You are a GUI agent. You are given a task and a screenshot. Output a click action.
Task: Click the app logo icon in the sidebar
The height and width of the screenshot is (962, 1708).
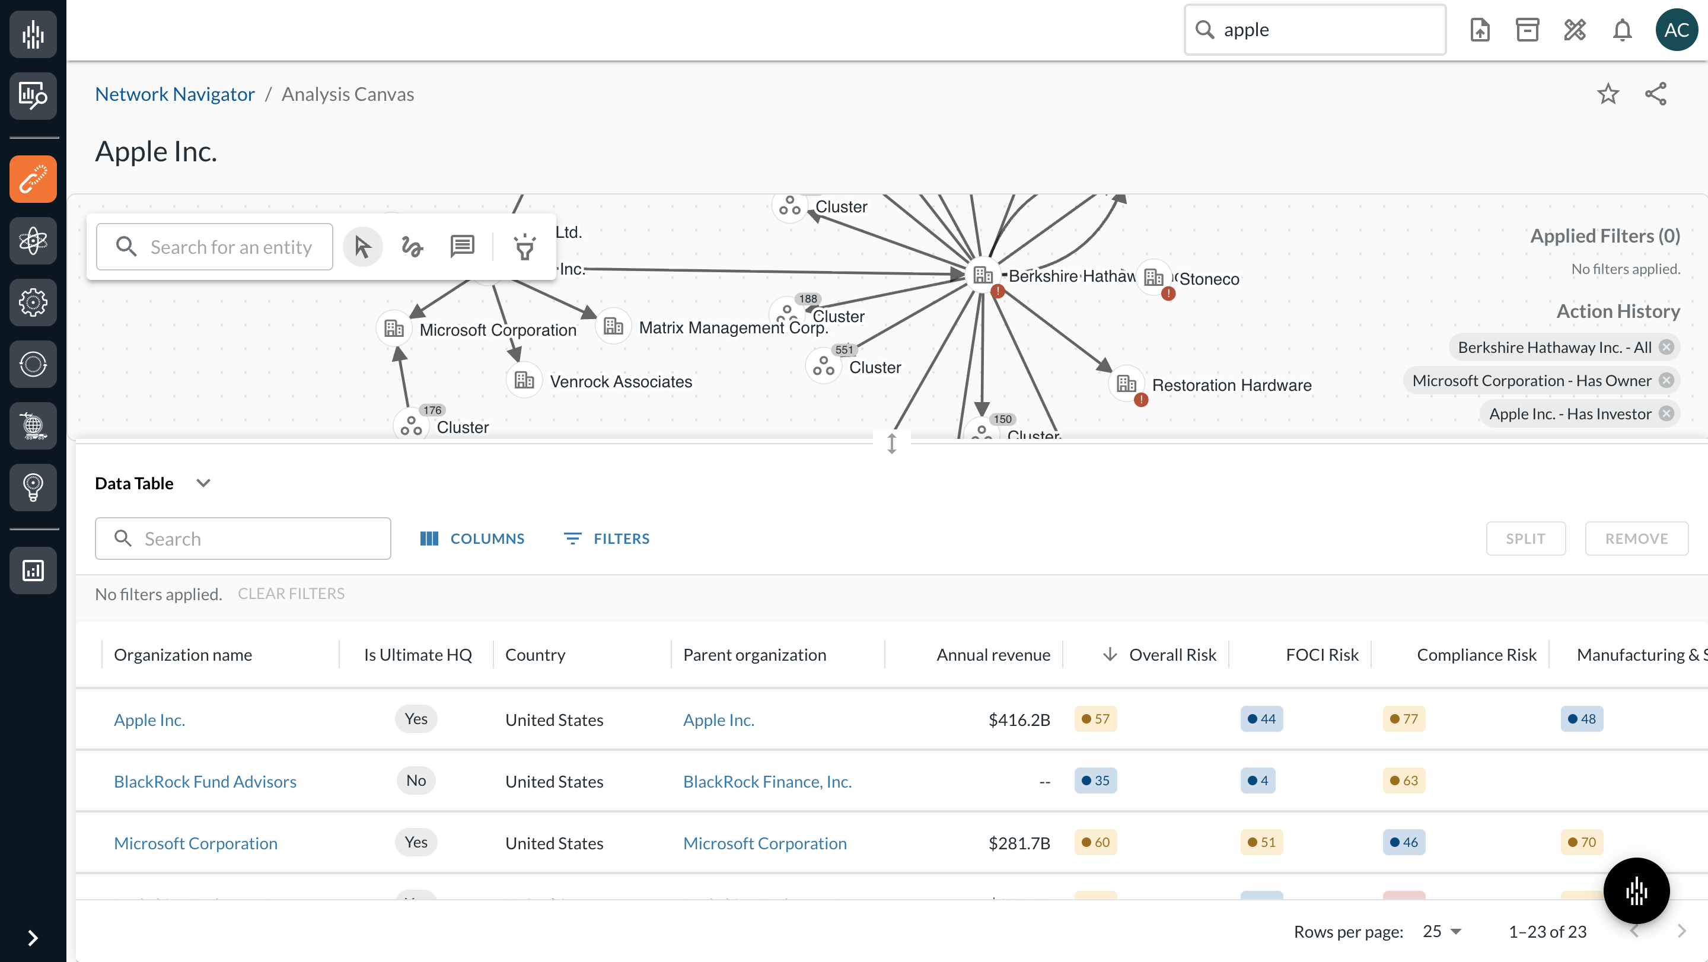[x=33, y=34]
